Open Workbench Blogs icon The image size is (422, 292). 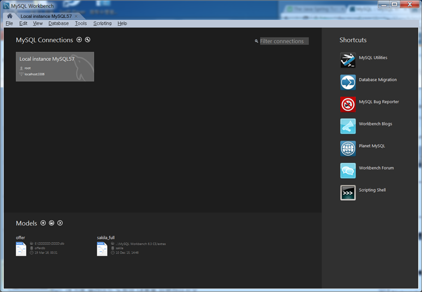point(348,126)
